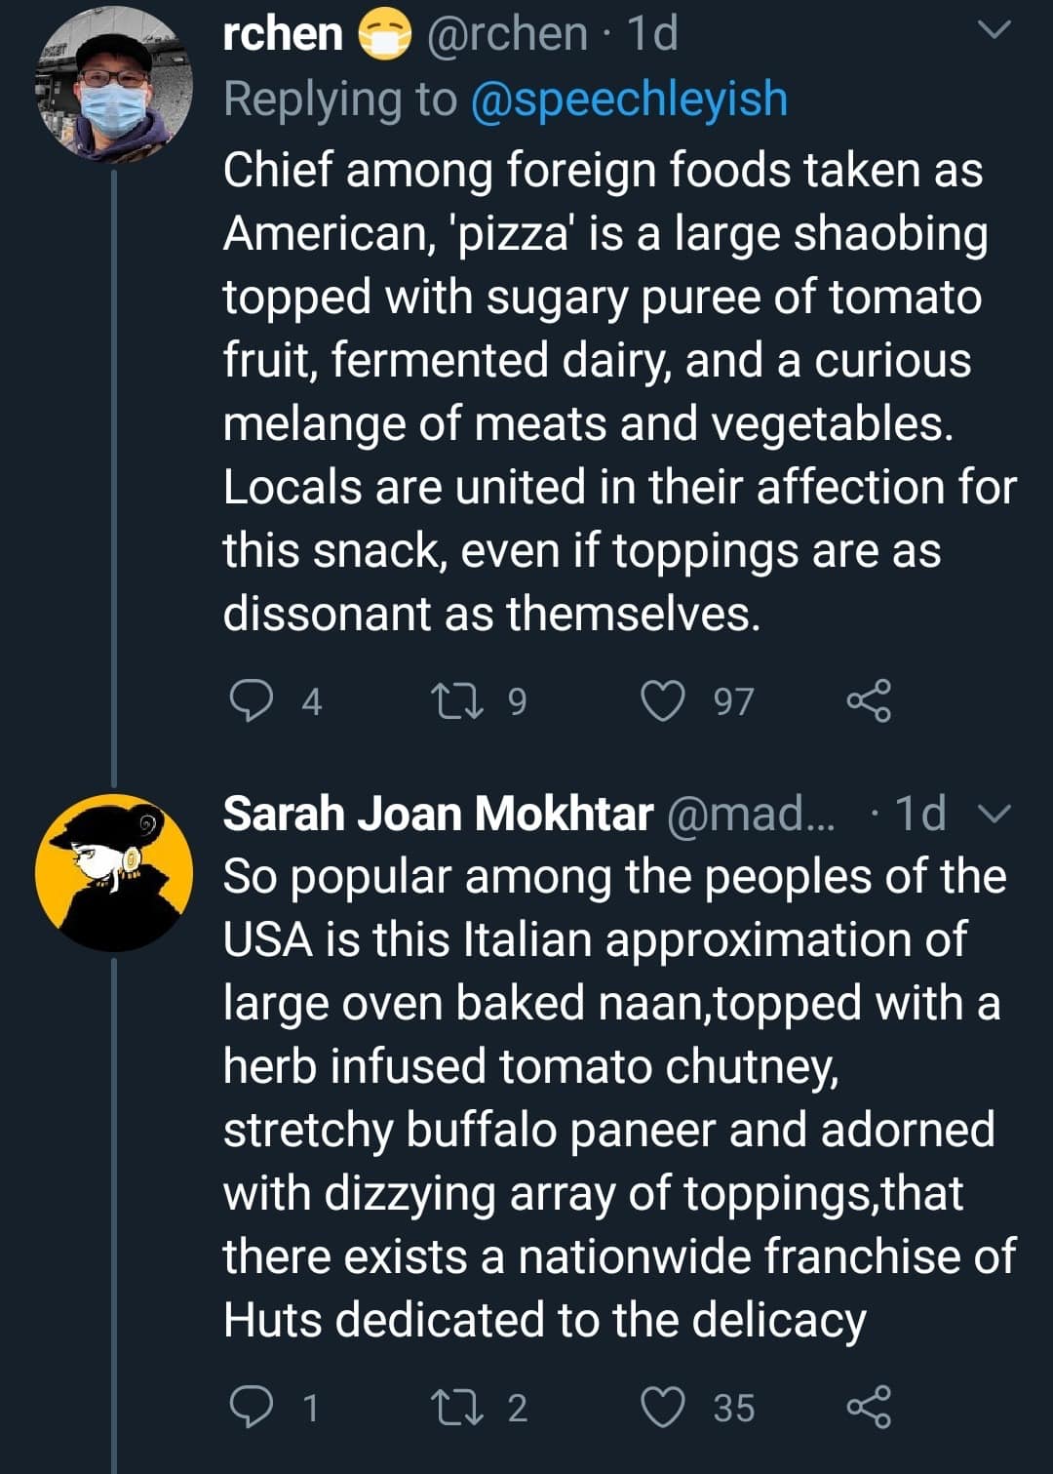Like rchen's tweet with 97 likes
The width and height of the screenshot is (1053, 1474).
click(663, 700)
